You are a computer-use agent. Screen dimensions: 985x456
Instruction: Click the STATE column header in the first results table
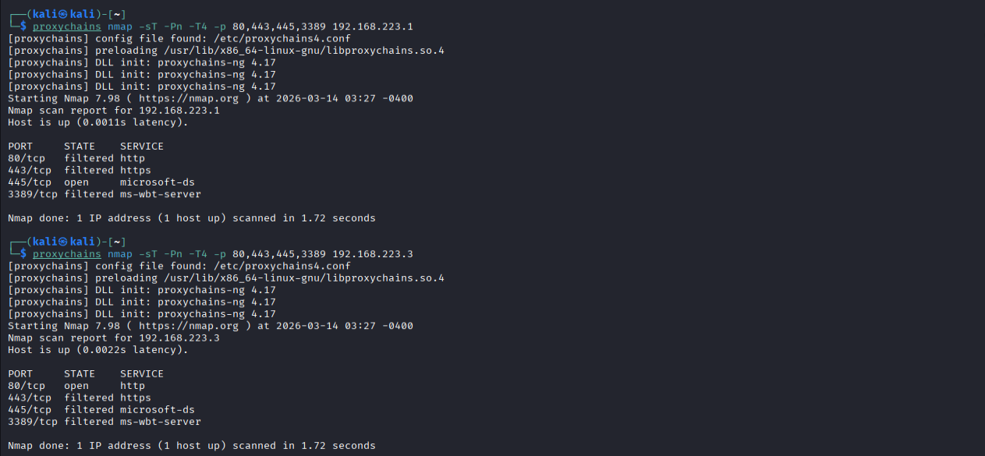(x=80, y=147)
